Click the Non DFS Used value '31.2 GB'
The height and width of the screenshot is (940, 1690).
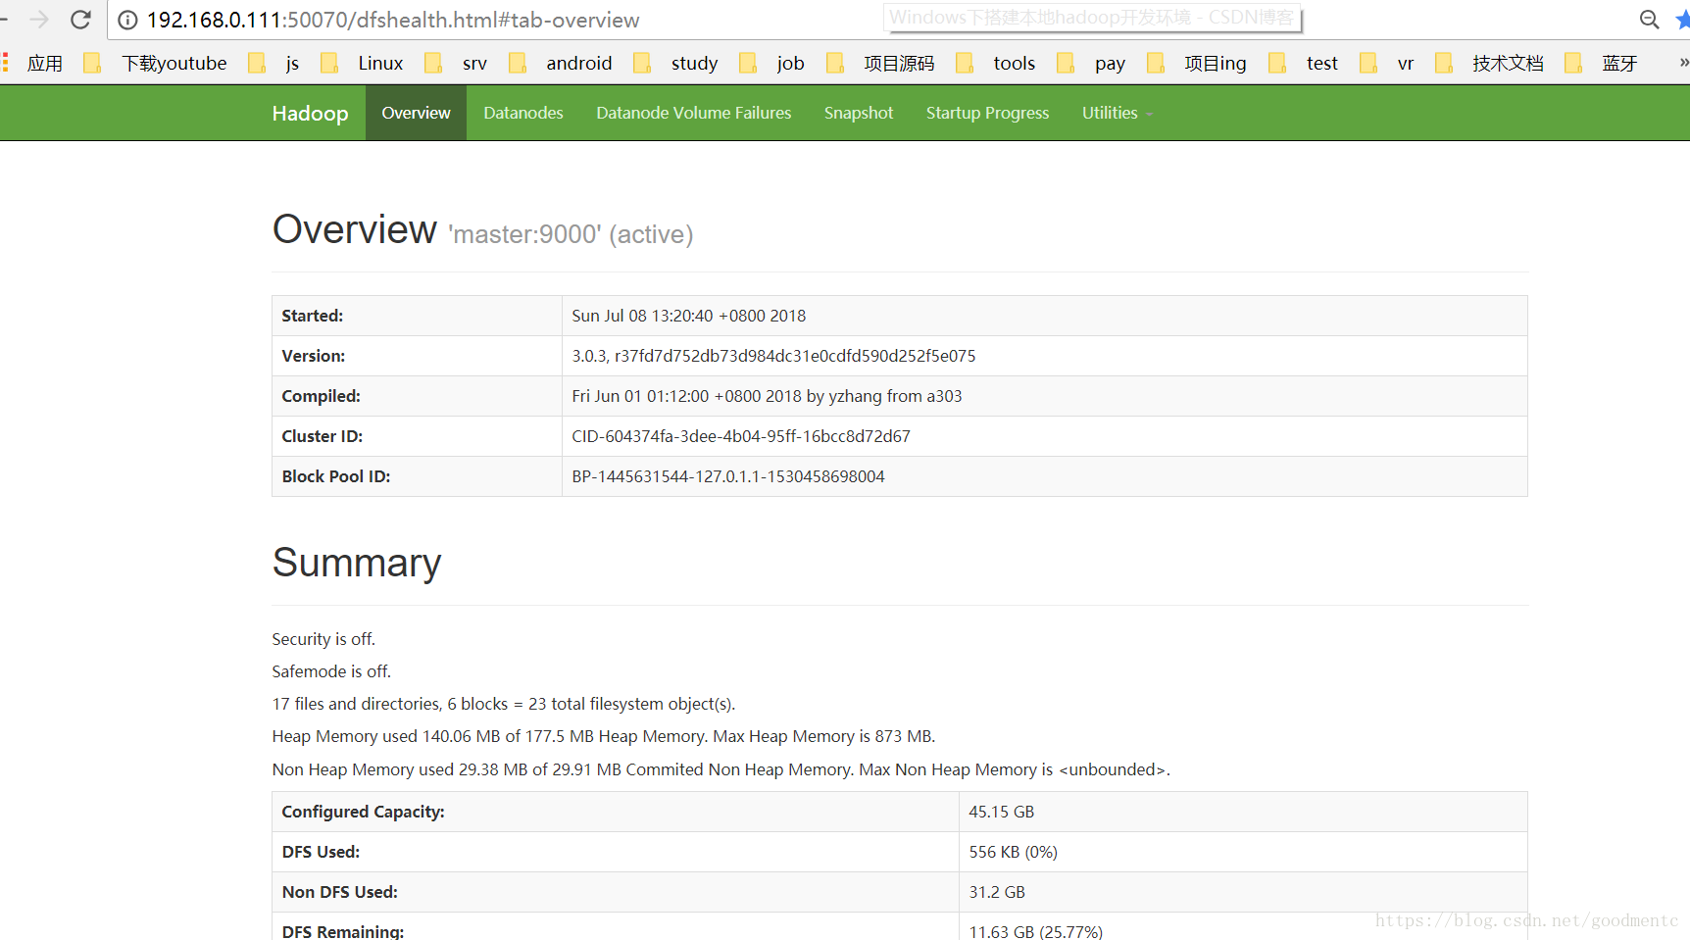coord(997,892)
